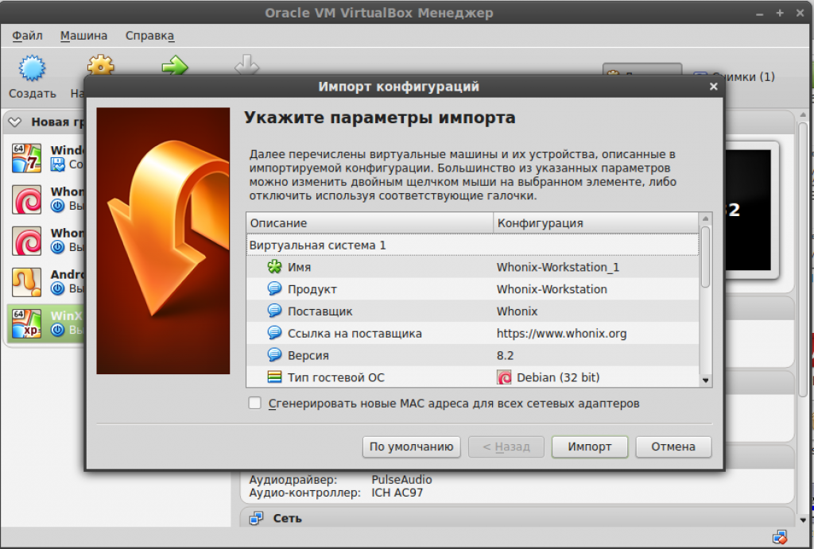Viewport: 814px width, 549px height.
Task: Click the PulseAudio audio driver value
Action: [401, 479]
